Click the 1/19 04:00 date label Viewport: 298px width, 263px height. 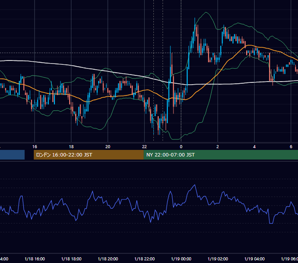255,259
